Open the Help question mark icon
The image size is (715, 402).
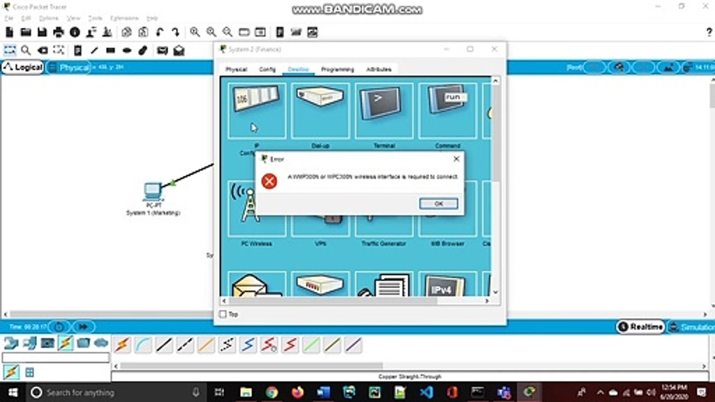(x=709, y=32)
